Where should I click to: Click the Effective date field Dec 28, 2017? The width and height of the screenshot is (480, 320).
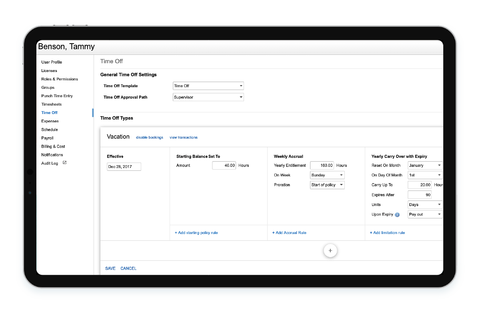(124, 167)
